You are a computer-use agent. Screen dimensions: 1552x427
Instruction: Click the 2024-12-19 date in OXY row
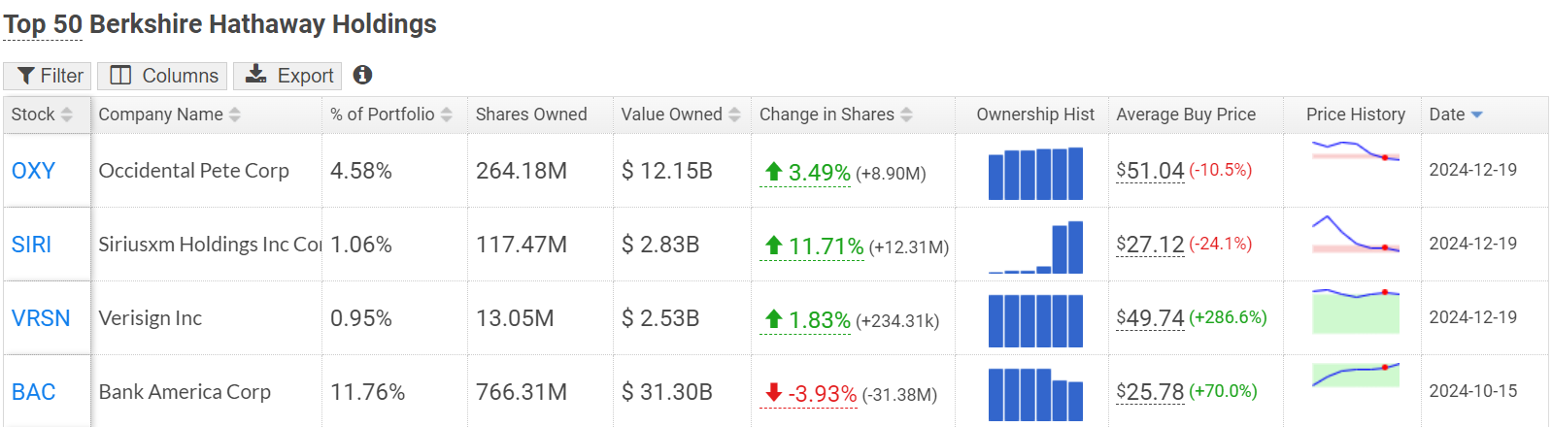(1472, 170)
